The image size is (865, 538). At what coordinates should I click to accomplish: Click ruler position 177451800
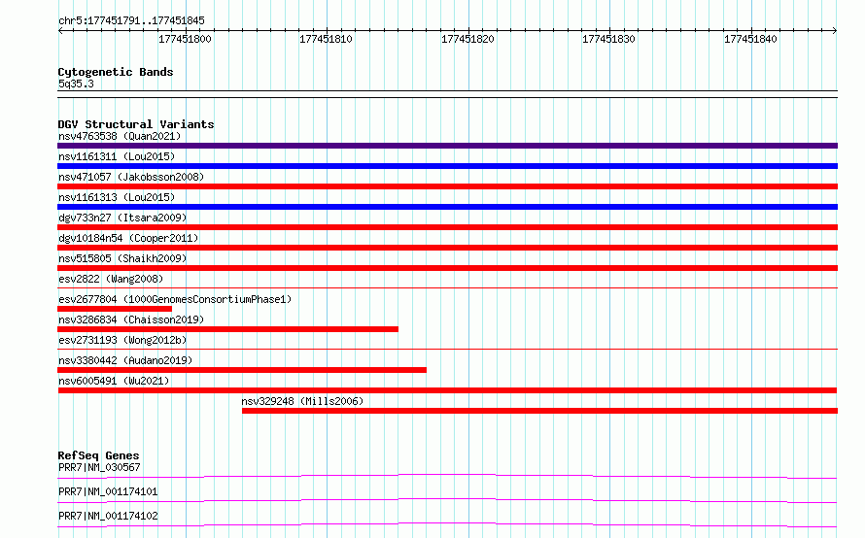click(x=186, y=39)
